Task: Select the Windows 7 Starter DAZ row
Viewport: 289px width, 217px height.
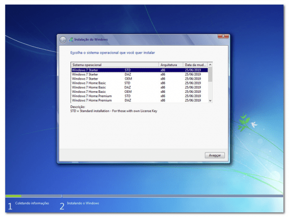Action: pos(140,74)
